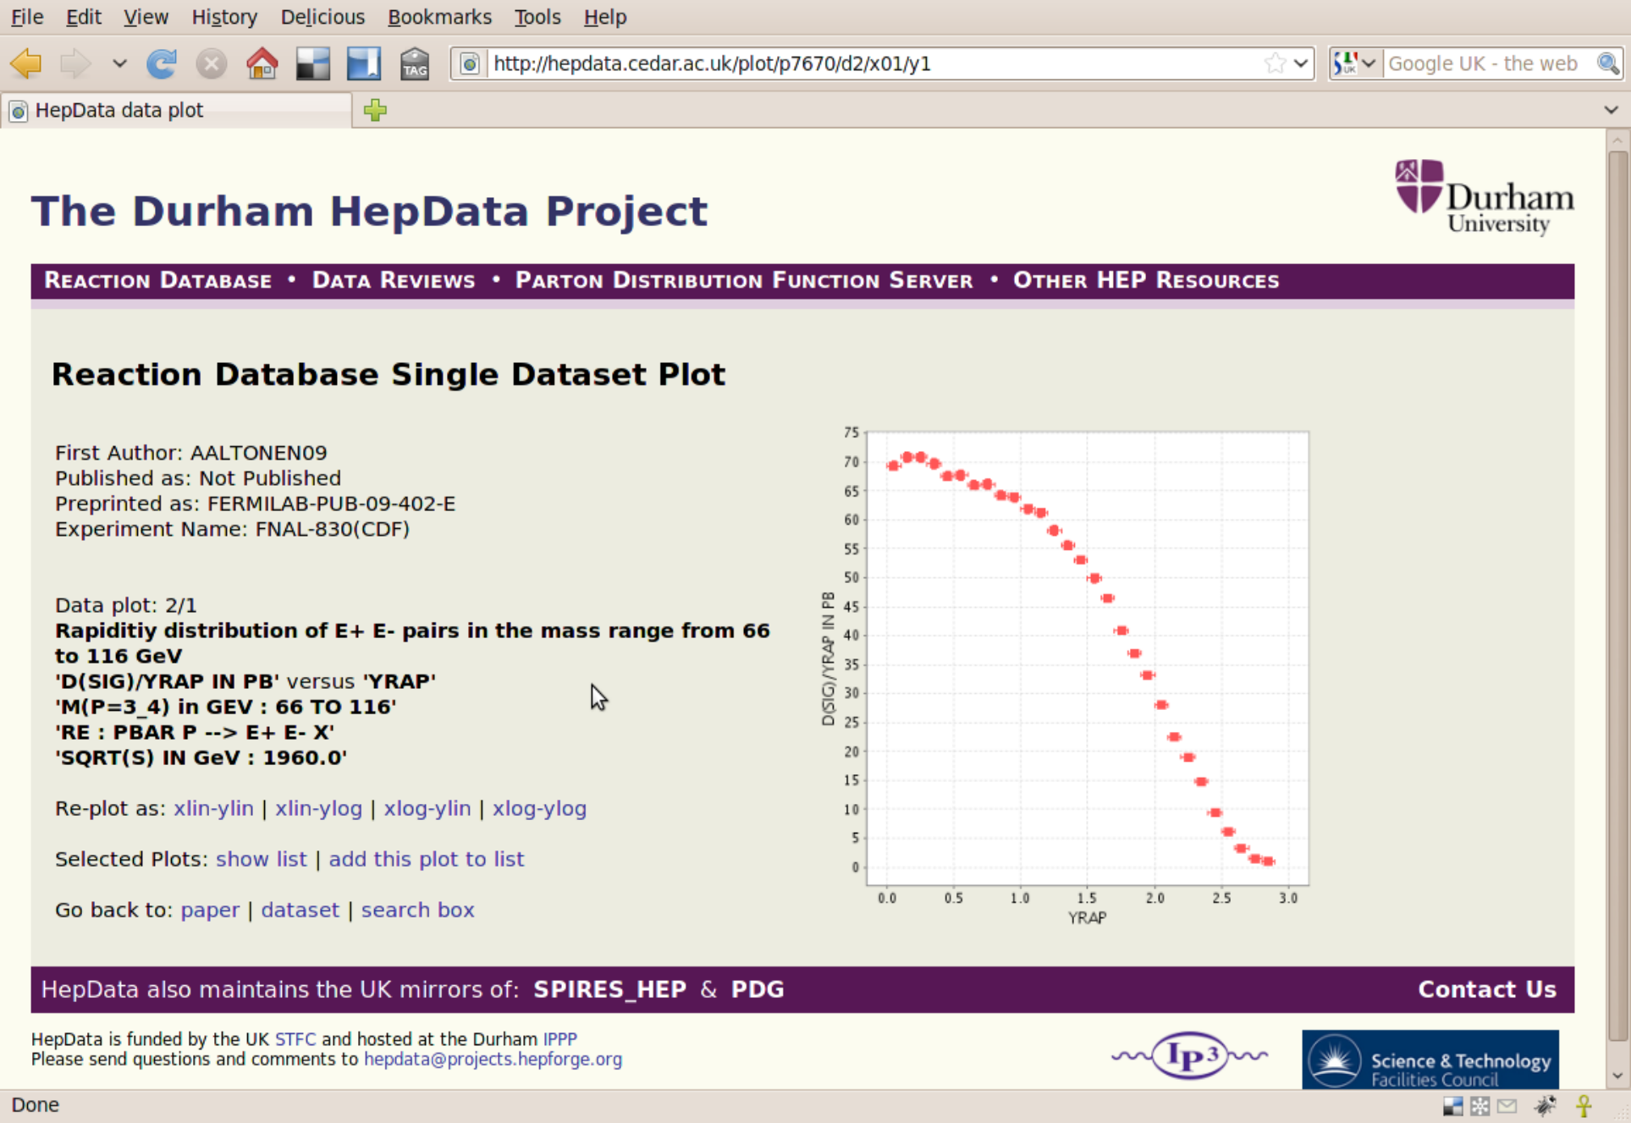This screenshot has height=1123, width=1631.
Task: Open Other HEP Resources
Action: point(1146,281)
